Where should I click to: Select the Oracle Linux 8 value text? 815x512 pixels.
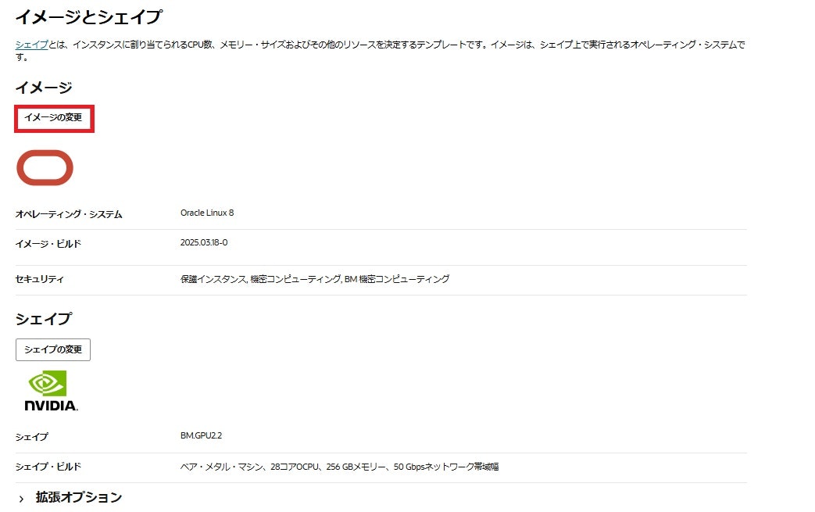coord(207,213)
